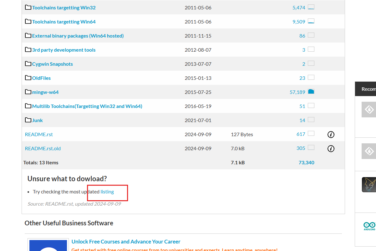Click 617 downloads count for README.rst
This screenshot has height=251, width=376.
pyautogui.click(x=301, y=134)
